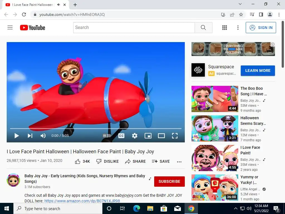Open Windows notification center
Screen dimensions: 285x214
(x=276, y=209)
